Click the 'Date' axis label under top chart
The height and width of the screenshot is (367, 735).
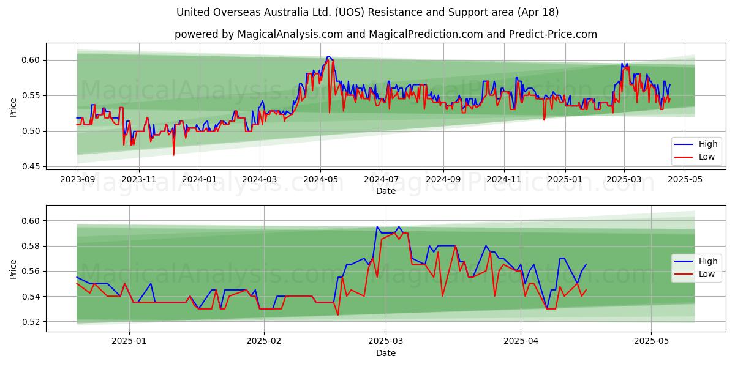pos(386,191)
